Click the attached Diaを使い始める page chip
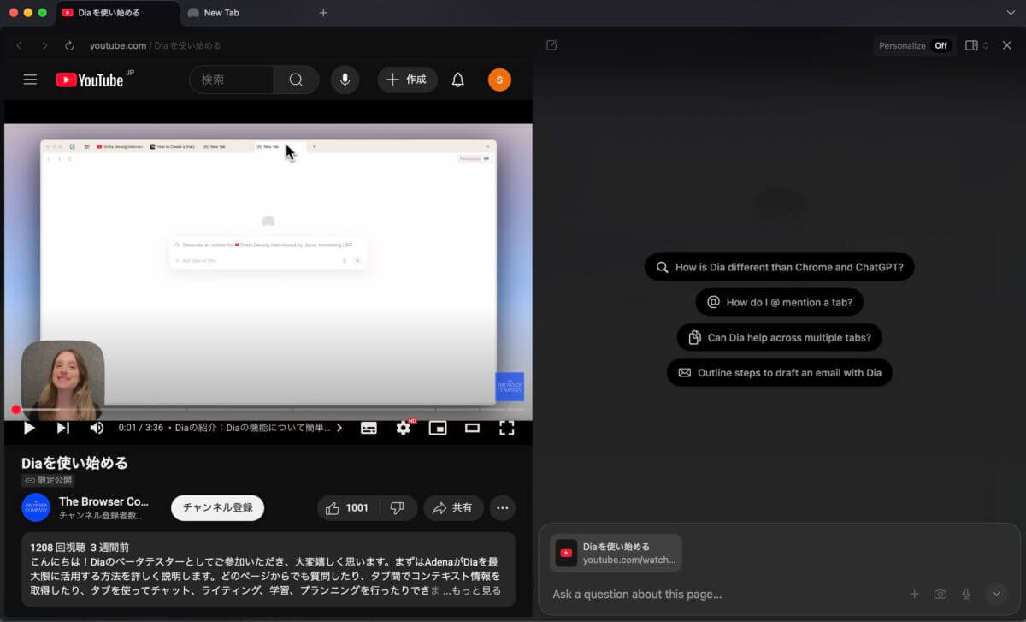This screenshot has width=1026, height=622. [x=616, y=553]
